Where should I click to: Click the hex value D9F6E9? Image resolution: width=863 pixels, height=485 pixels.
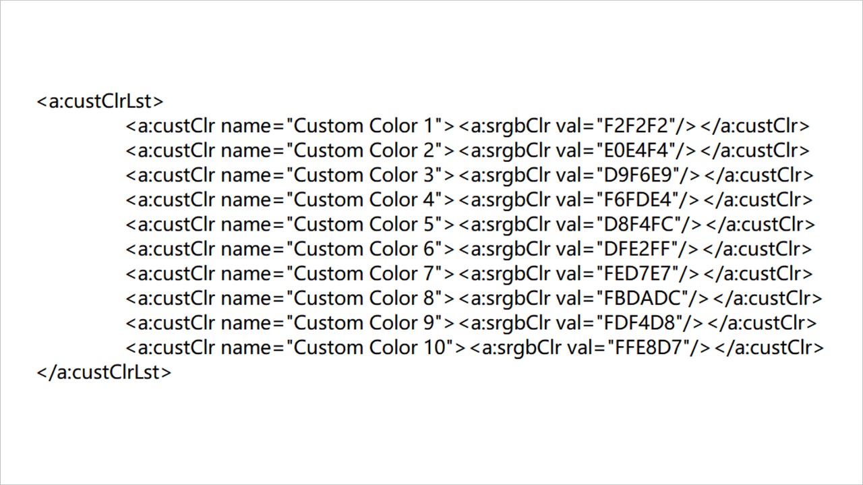pos(636,175)
